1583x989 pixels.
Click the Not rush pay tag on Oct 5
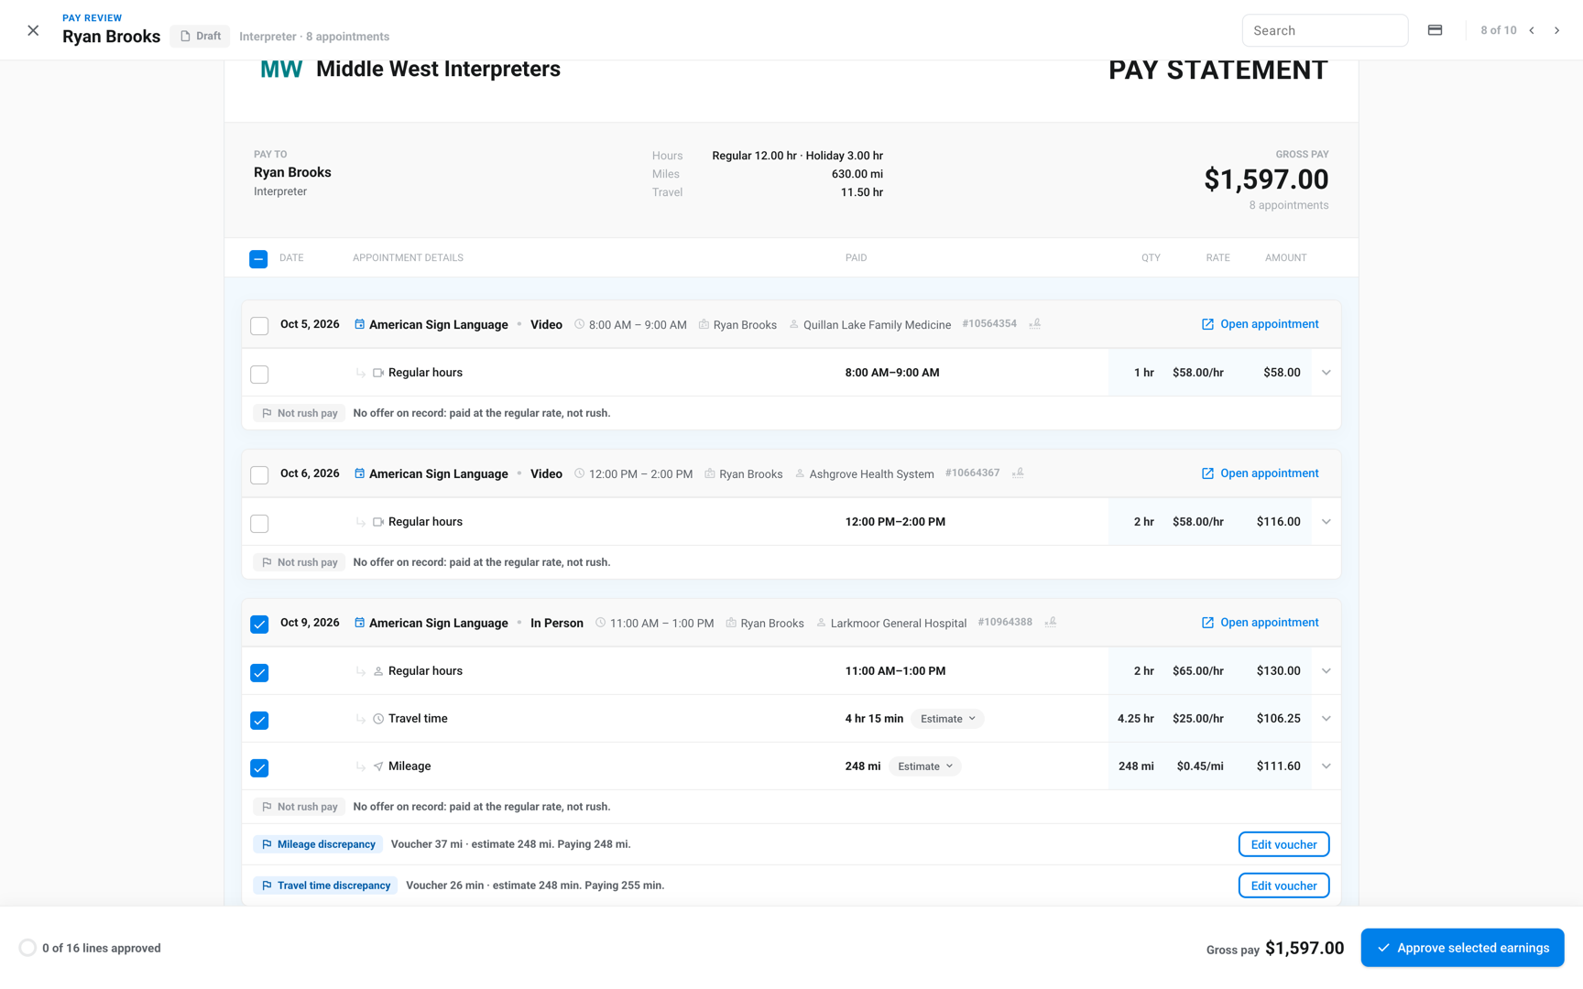pyautogui.click(x=300, y=413)
